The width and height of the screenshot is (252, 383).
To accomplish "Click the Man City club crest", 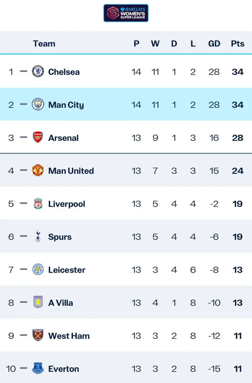I will click(x=38, y=104).
